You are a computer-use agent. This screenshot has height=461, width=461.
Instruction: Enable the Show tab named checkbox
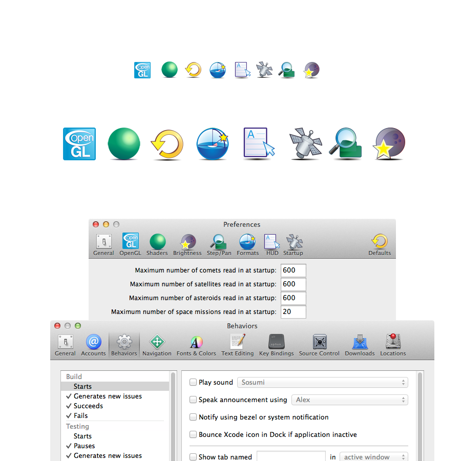(x=193, y=456)
